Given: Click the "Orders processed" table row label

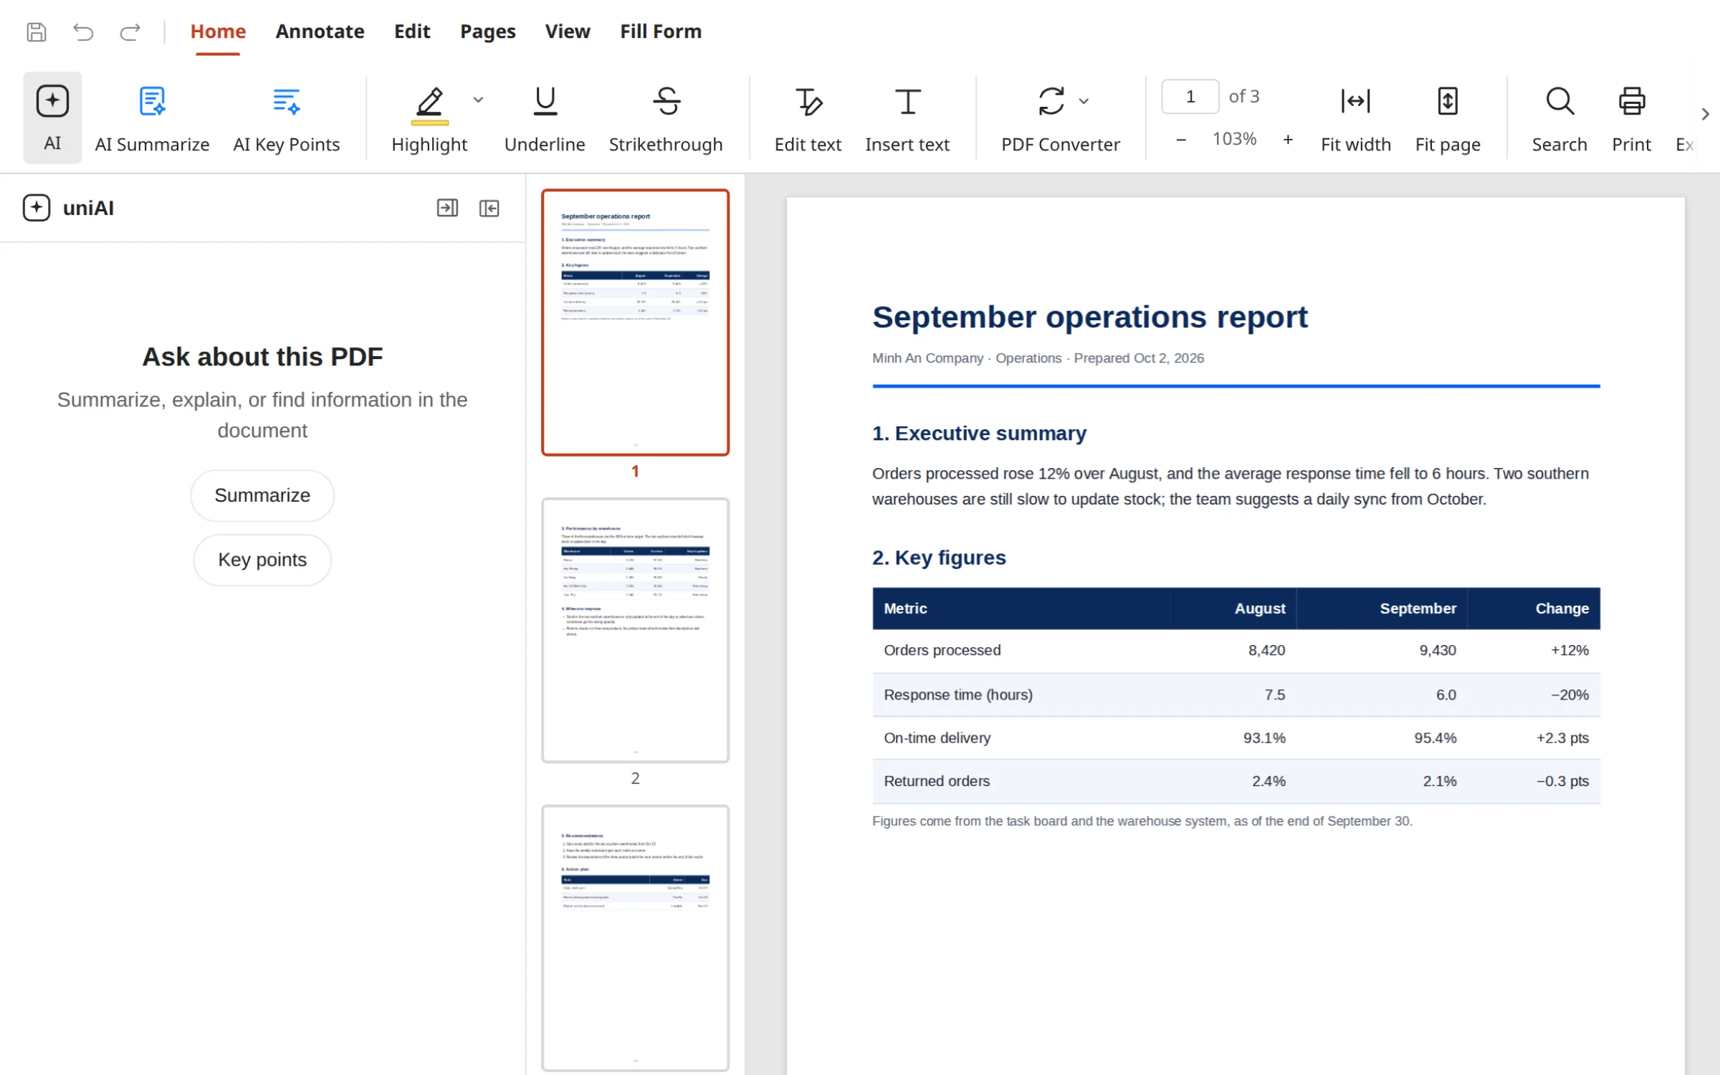Looking at the screenshot, I should click(x=942, y=651).
